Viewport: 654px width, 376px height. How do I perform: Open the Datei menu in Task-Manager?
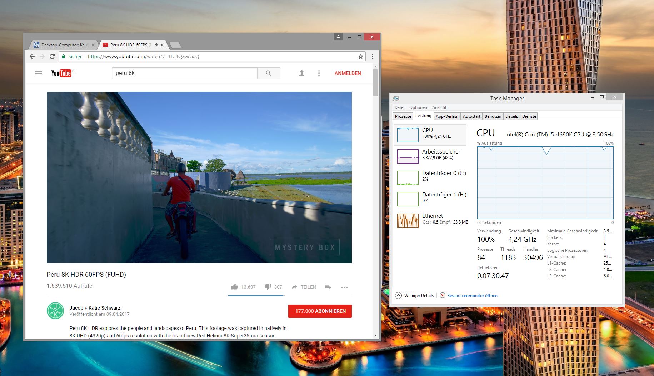coord(400,107)
